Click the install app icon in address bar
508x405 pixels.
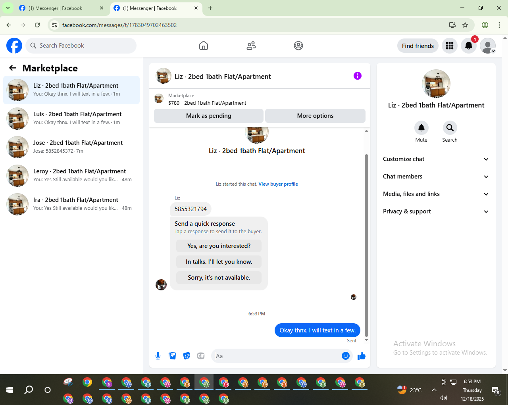tap(452, 25)
